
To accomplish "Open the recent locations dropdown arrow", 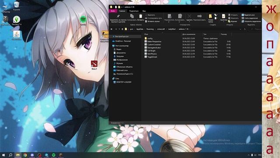I will coord(119,29).
